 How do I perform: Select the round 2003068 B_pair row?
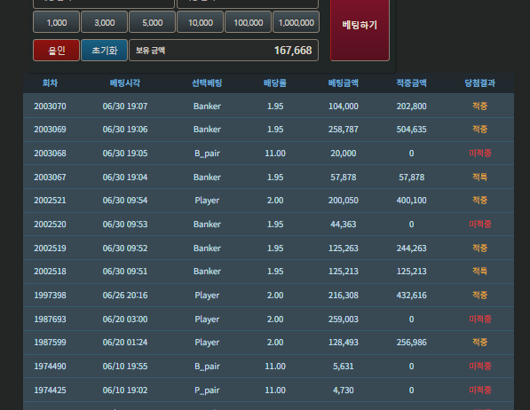click(x=268, y=154)
